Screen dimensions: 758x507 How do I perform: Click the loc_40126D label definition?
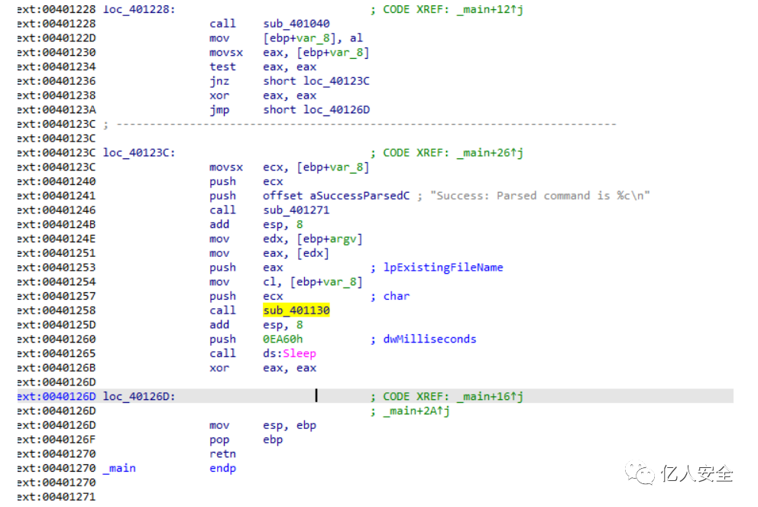139,396
